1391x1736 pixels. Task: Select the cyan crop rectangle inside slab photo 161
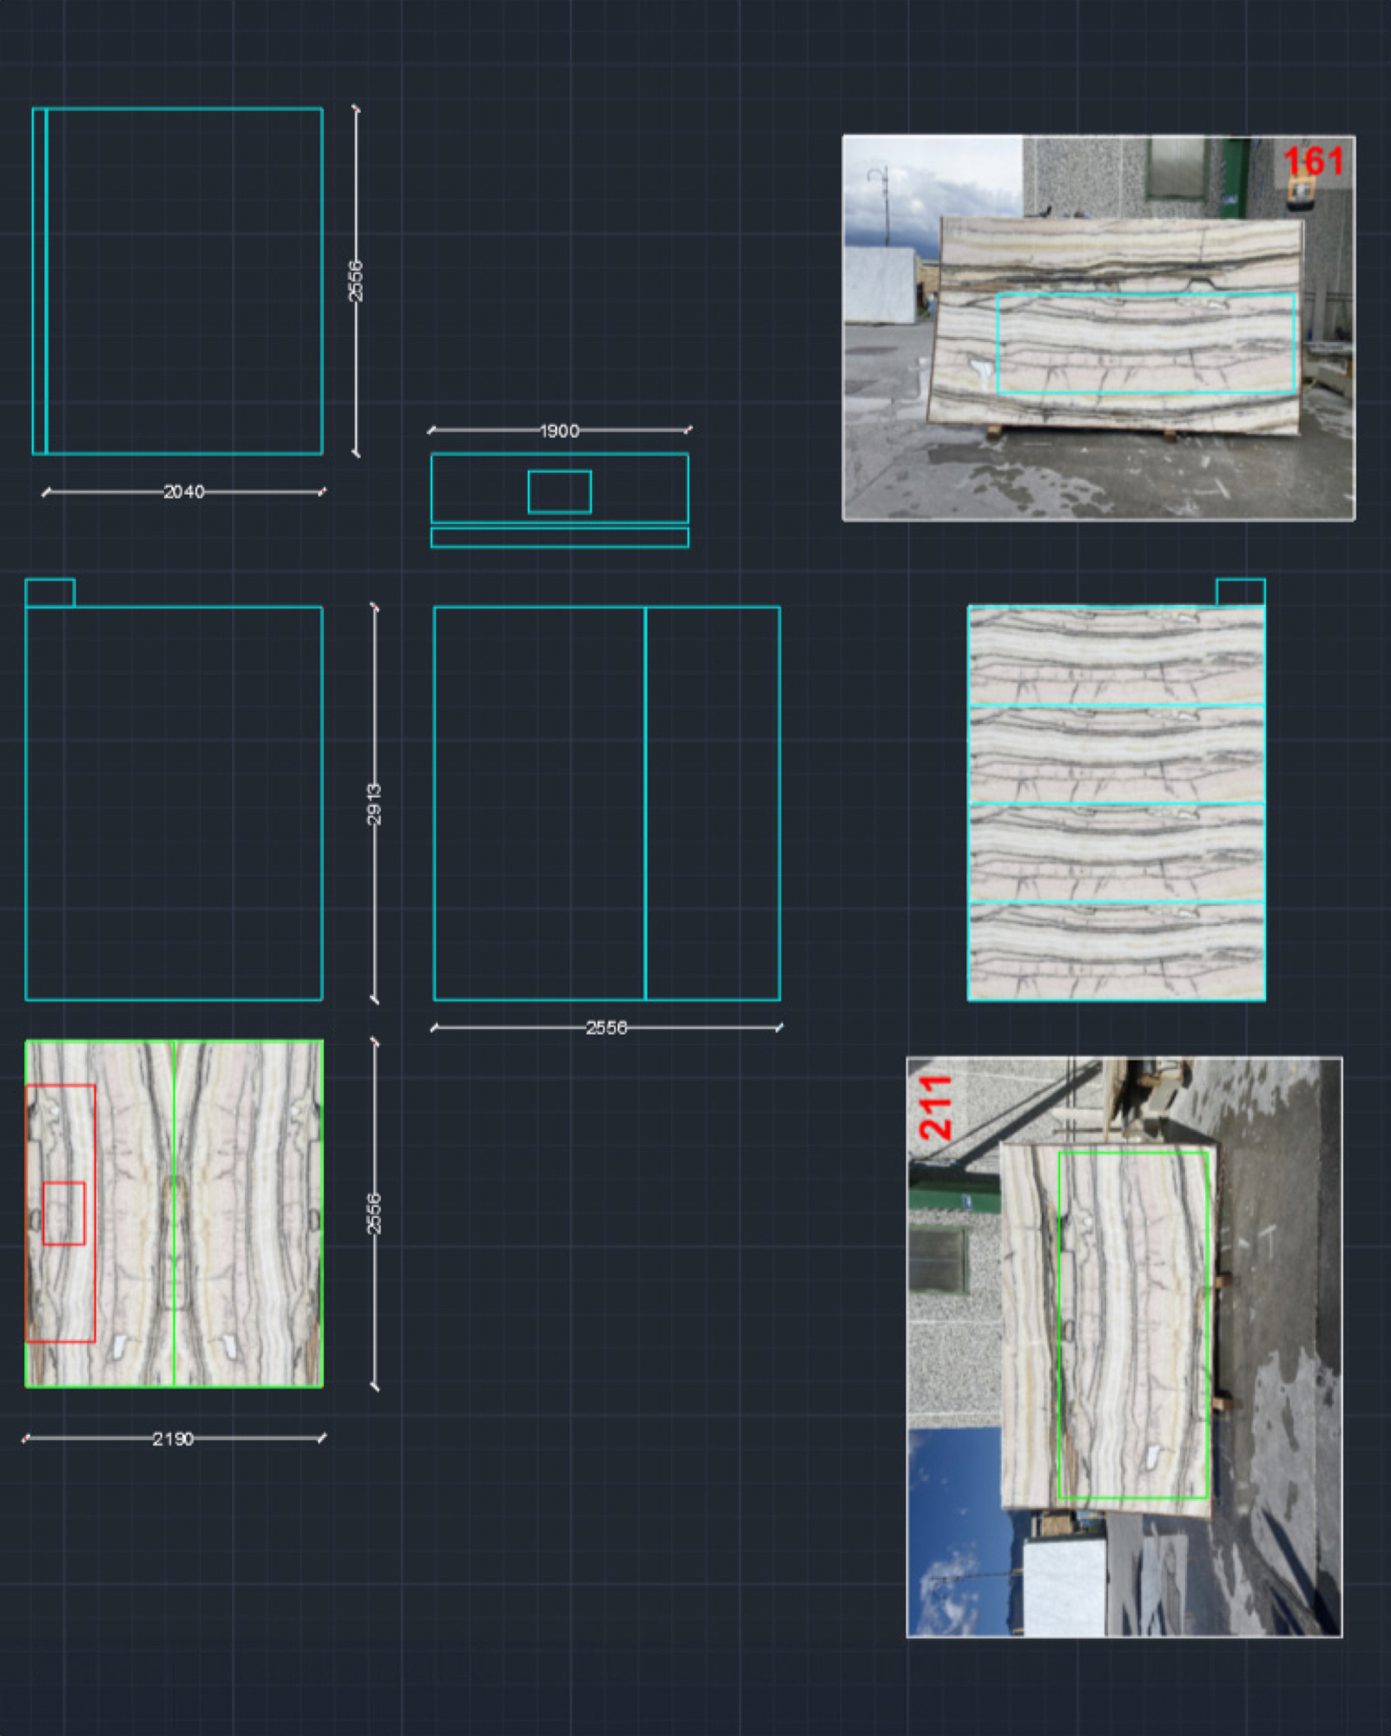coord(1146,343)
